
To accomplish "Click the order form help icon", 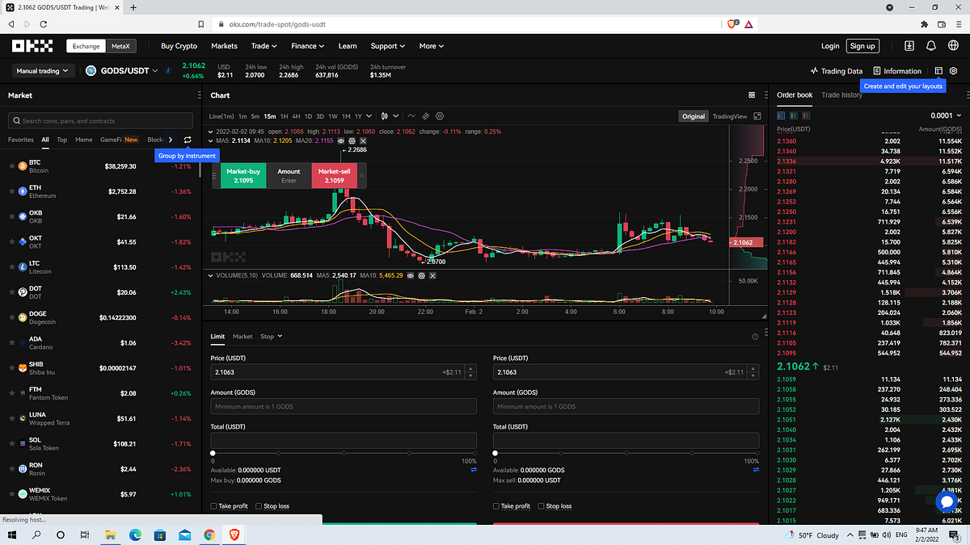I will point(755,337).
